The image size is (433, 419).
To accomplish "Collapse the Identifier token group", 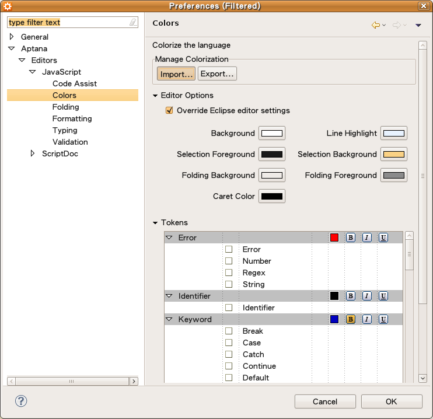I will 169,296.
